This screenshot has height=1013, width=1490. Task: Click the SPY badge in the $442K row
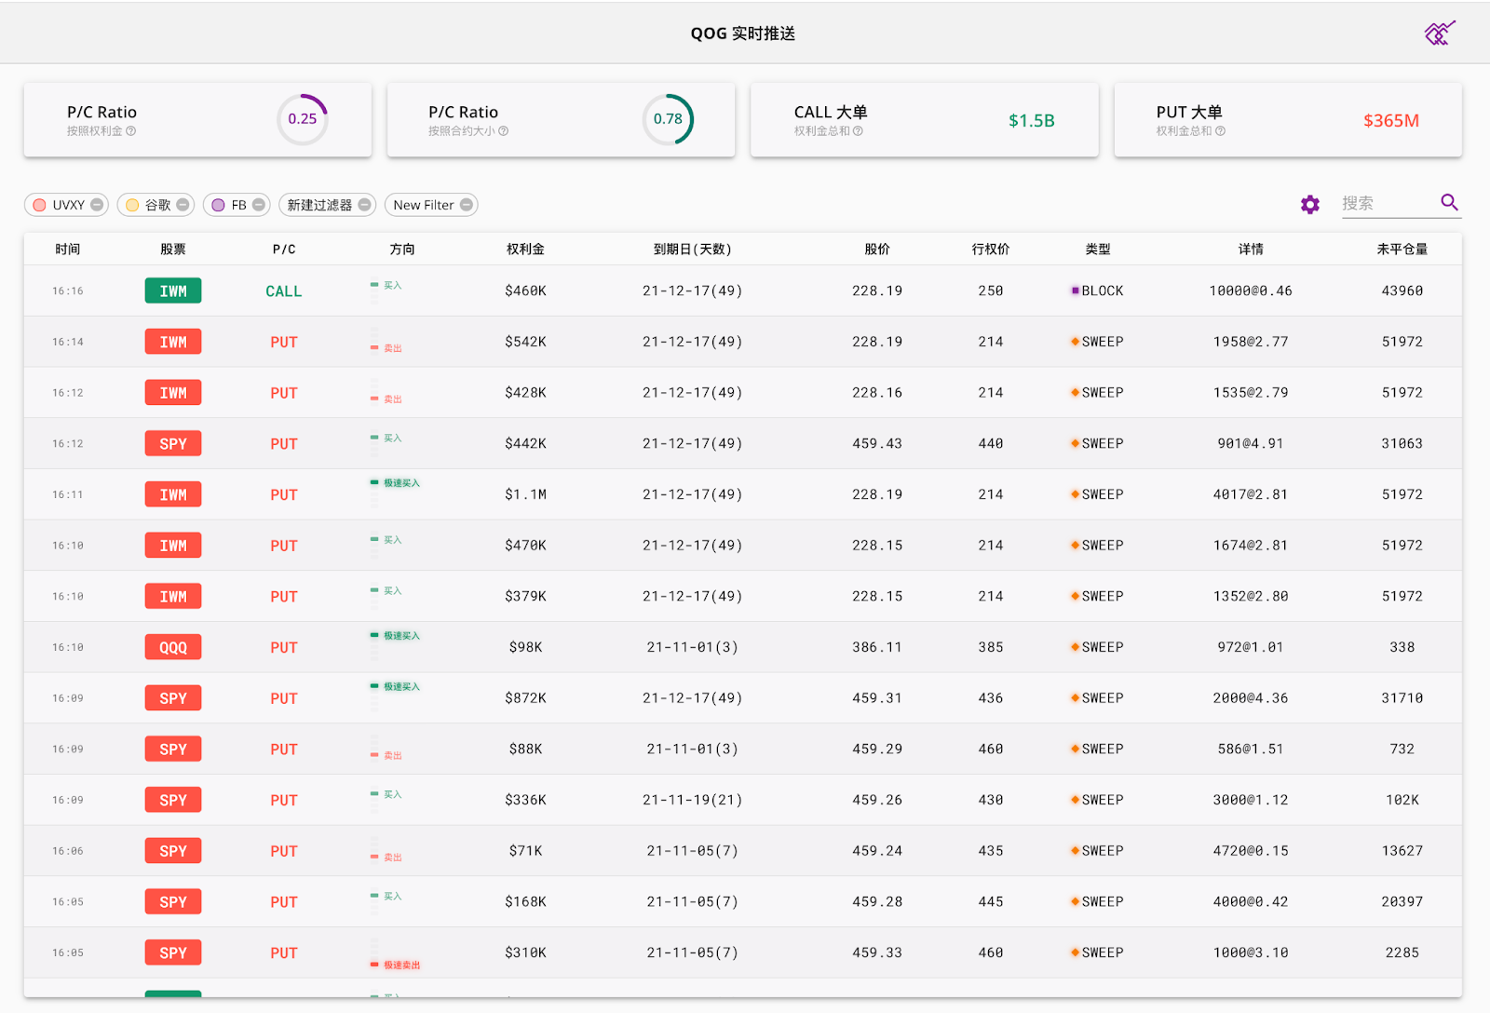pos(173,444)
